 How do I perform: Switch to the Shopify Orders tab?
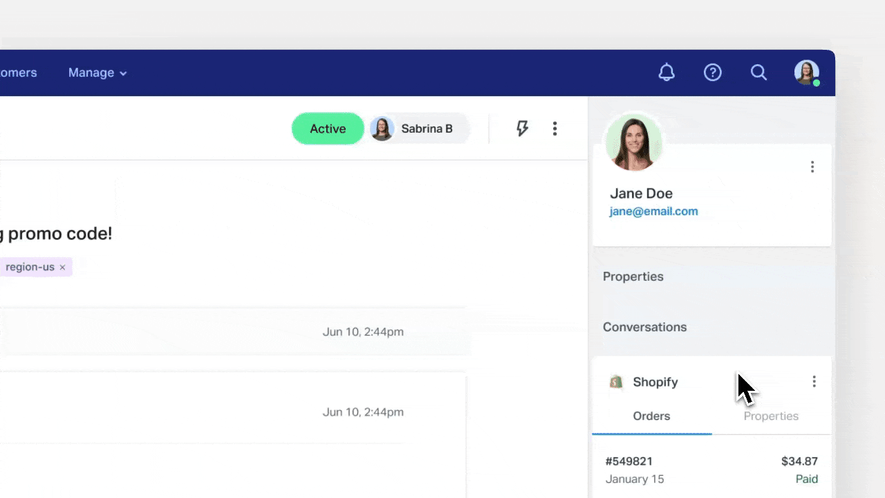coord(651,416)
